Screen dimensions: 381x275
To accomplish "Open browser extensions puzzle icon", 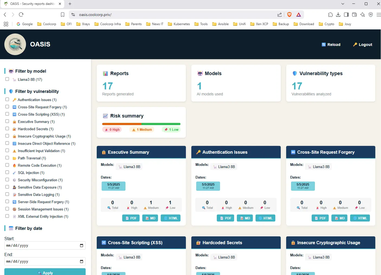I will point(330,15).
